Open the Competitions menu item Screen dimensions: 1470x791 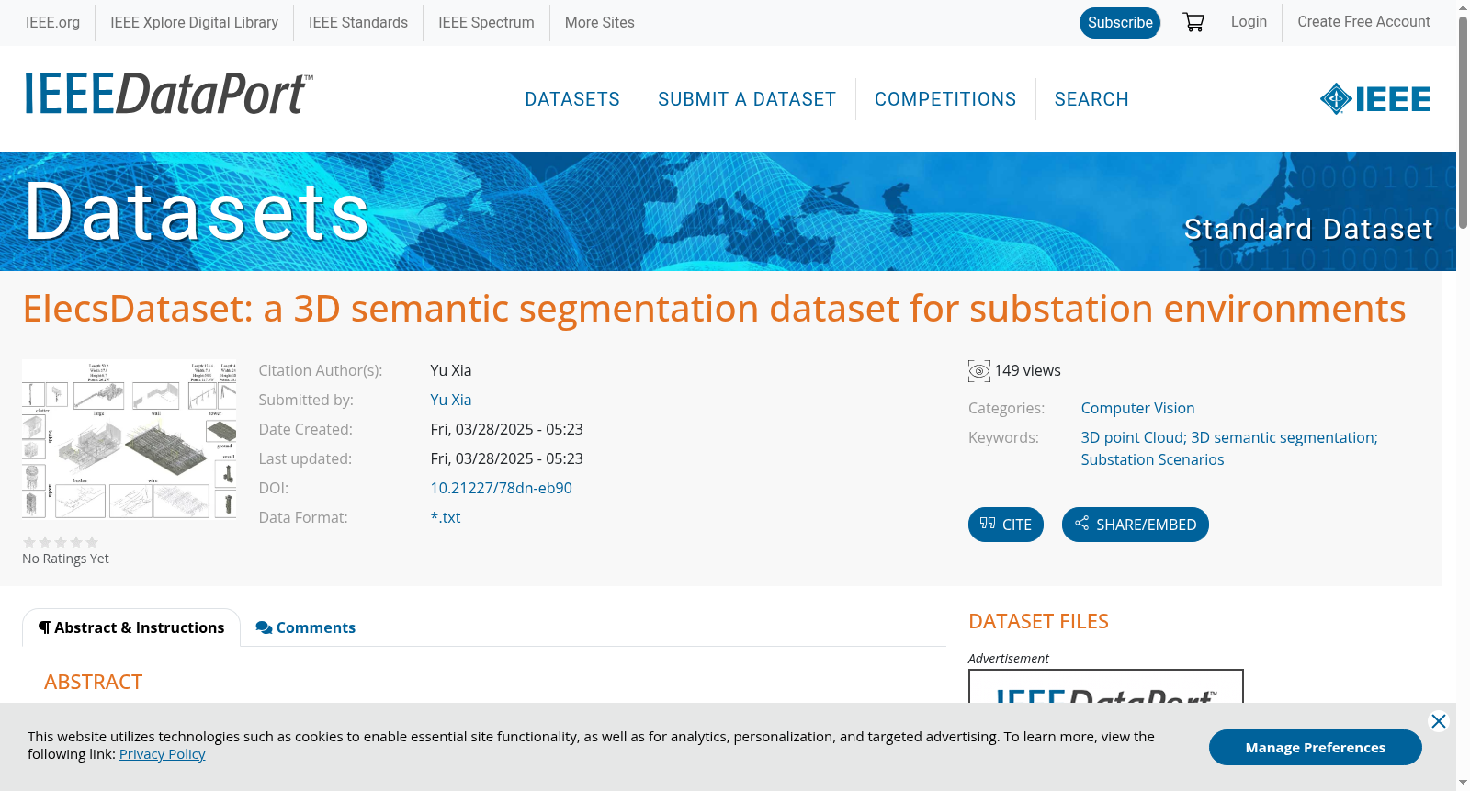[x=945, y=99]
